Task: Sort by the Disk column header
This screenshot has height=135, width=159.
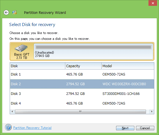Action: (x=38, y=66)
